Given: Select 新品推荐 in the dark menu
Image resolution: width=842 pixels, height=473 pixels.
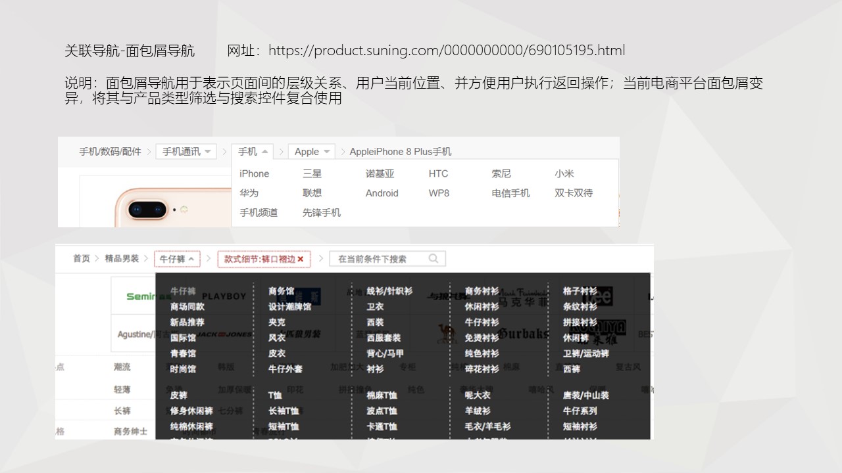Looking at the screenshot, I should pos(187,323).
